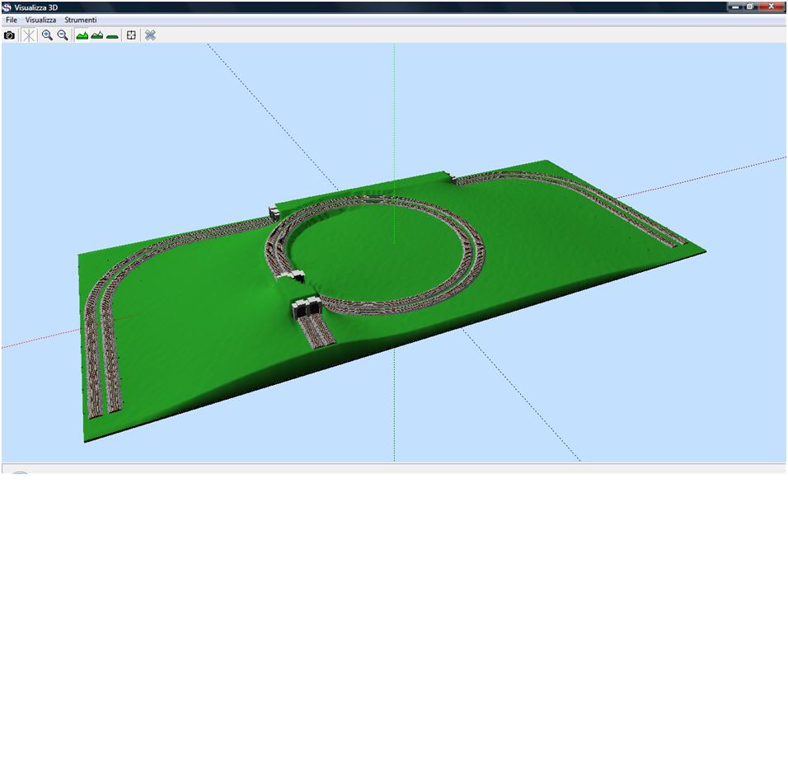Image resolution: width=788 pixels, height=760 pixels.
Task: Select the outlined mountain terrain icon
Action: [x=97, y=35]
